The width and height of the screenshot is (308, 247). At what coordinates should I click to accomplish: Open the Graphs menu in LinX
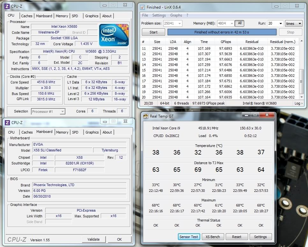coord(176,15)
